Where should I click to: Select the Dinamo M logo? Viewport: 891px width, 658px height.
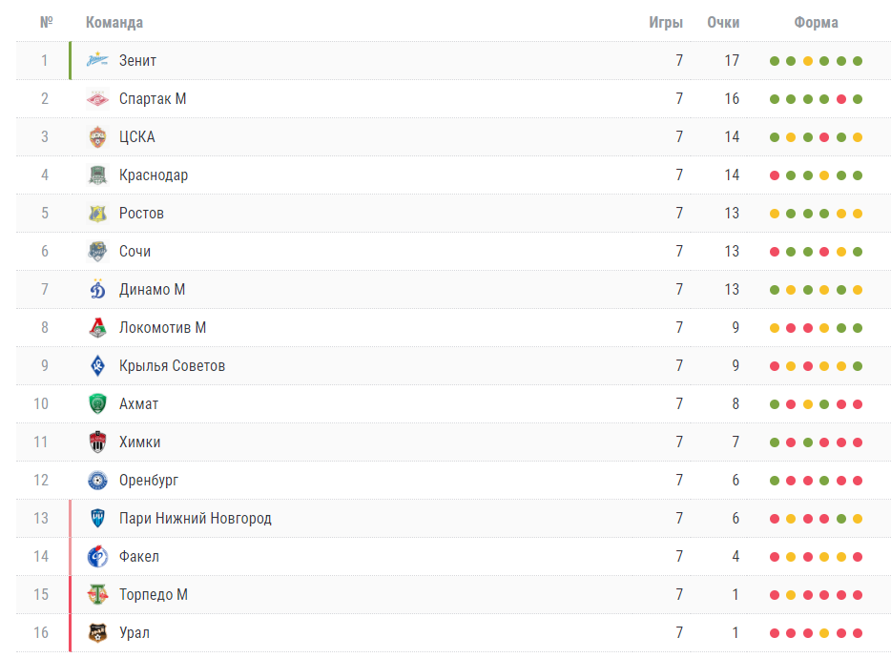97,289
